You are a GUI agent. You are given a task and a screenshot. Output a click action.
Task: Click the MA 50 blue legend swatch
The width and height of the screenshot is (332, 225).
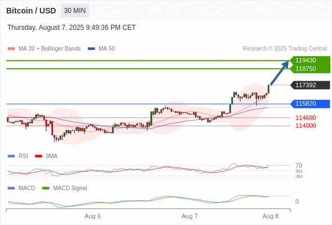[x=91, y=49]
